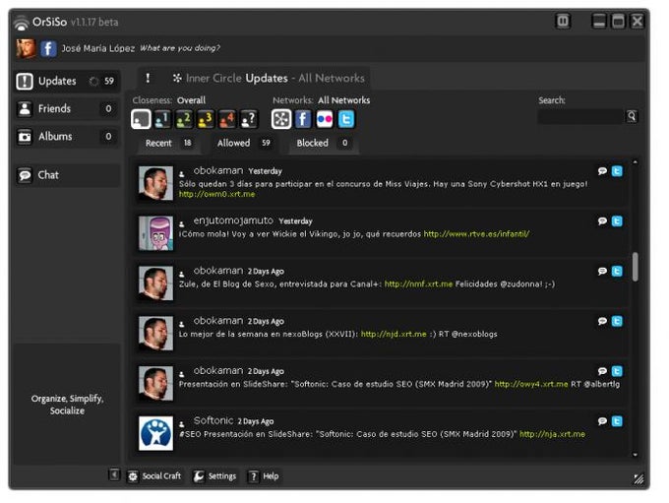Open enjutomojamuto's avatar thumbnail
Screen dimensions: 669x503
click(x=155, y=233)
